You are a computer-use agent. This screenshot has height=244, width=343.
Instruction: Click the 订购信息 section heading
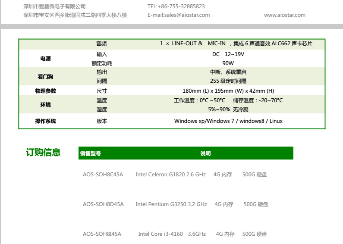tap(43, 152)
